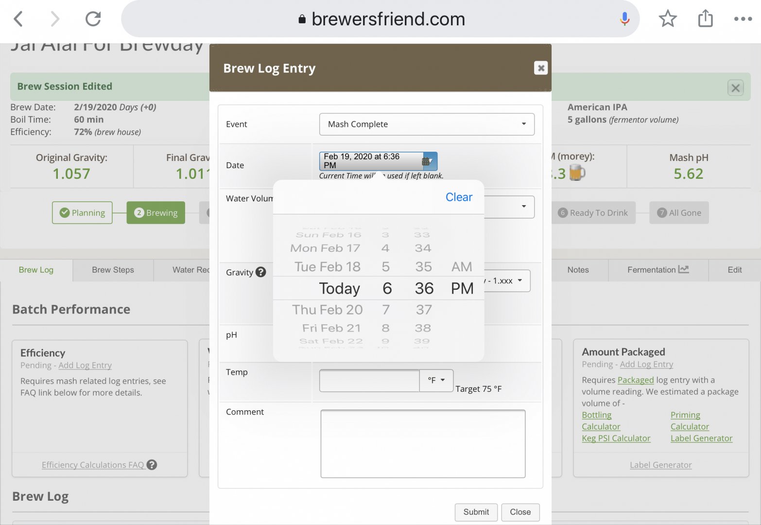Open the Keg PSI Calculator link
The width and height of the screenshot is (761, 525).
point(616,438)
